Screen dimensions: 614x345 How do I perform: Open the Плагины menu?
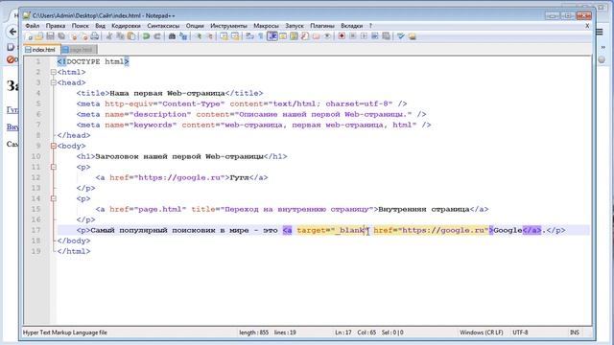click(322, 26)
